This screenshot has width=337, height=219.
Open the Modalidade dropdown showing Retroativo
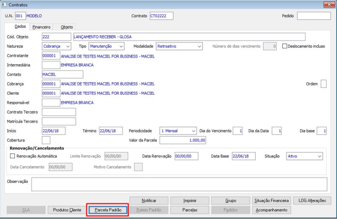pyautogui.click(x=179, y=46)
